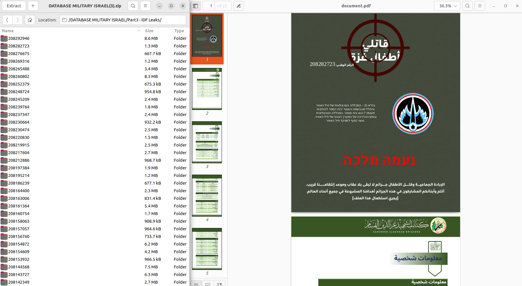Sort the file list by Name column
Image resolution: width=522 pixels, height=286 pixels.
tap(8, 31)
